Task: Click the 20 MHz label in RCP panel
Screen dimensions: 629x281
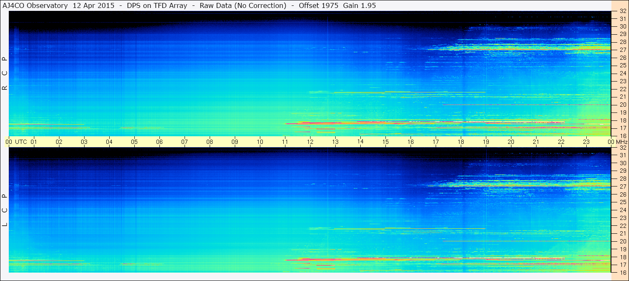Action: [x=622, y=105]
